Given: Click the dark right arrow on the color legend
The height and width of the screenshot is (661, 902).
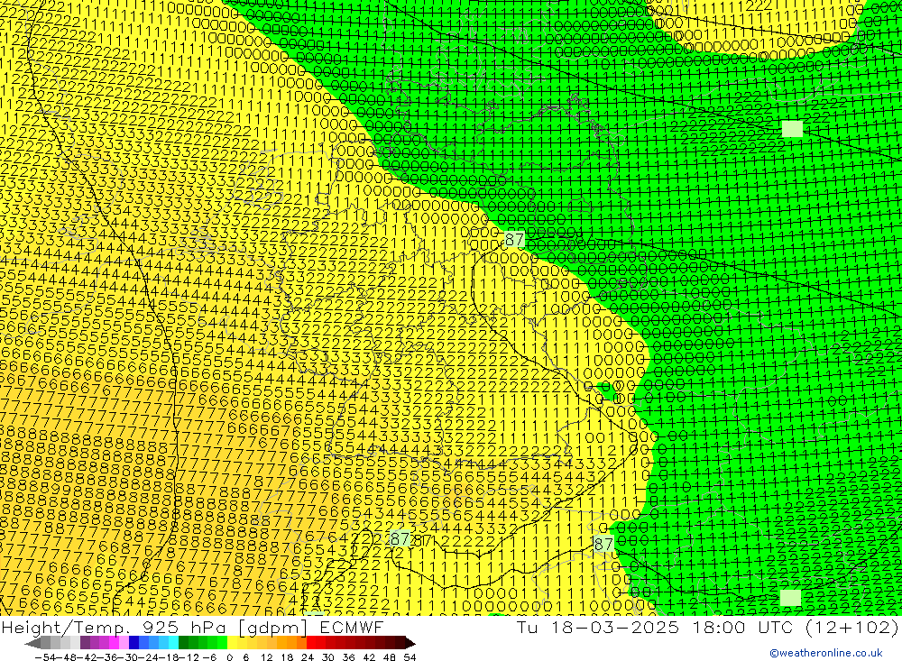Looking at the screenshot, I should point(410,643).
